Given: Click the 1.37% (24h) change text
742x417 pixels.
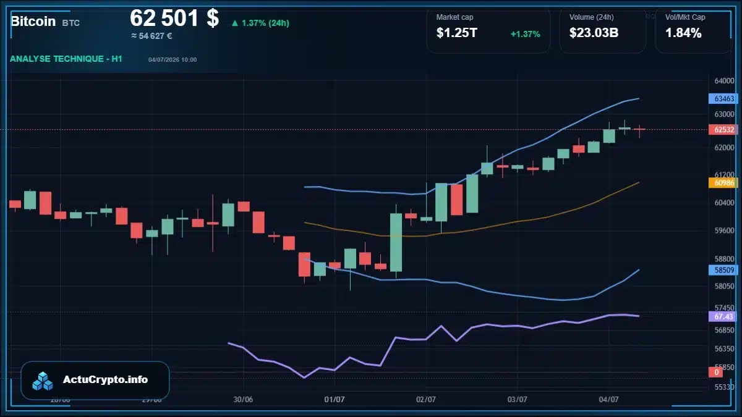Looking at the screenshot, I should click(265, 23).
